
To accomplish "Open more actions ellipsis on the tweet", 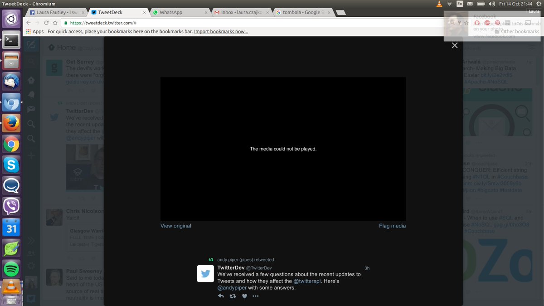I will coord(255,296).
